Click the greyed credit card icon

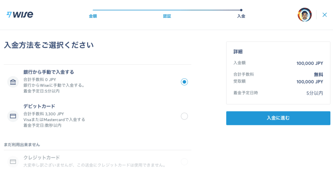coord(13,162)
